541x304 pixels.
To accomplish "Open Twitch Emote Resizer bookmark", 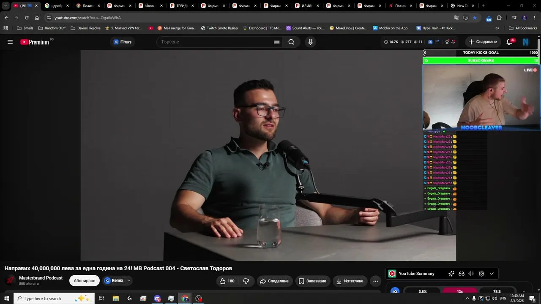I will pos(220,28).
